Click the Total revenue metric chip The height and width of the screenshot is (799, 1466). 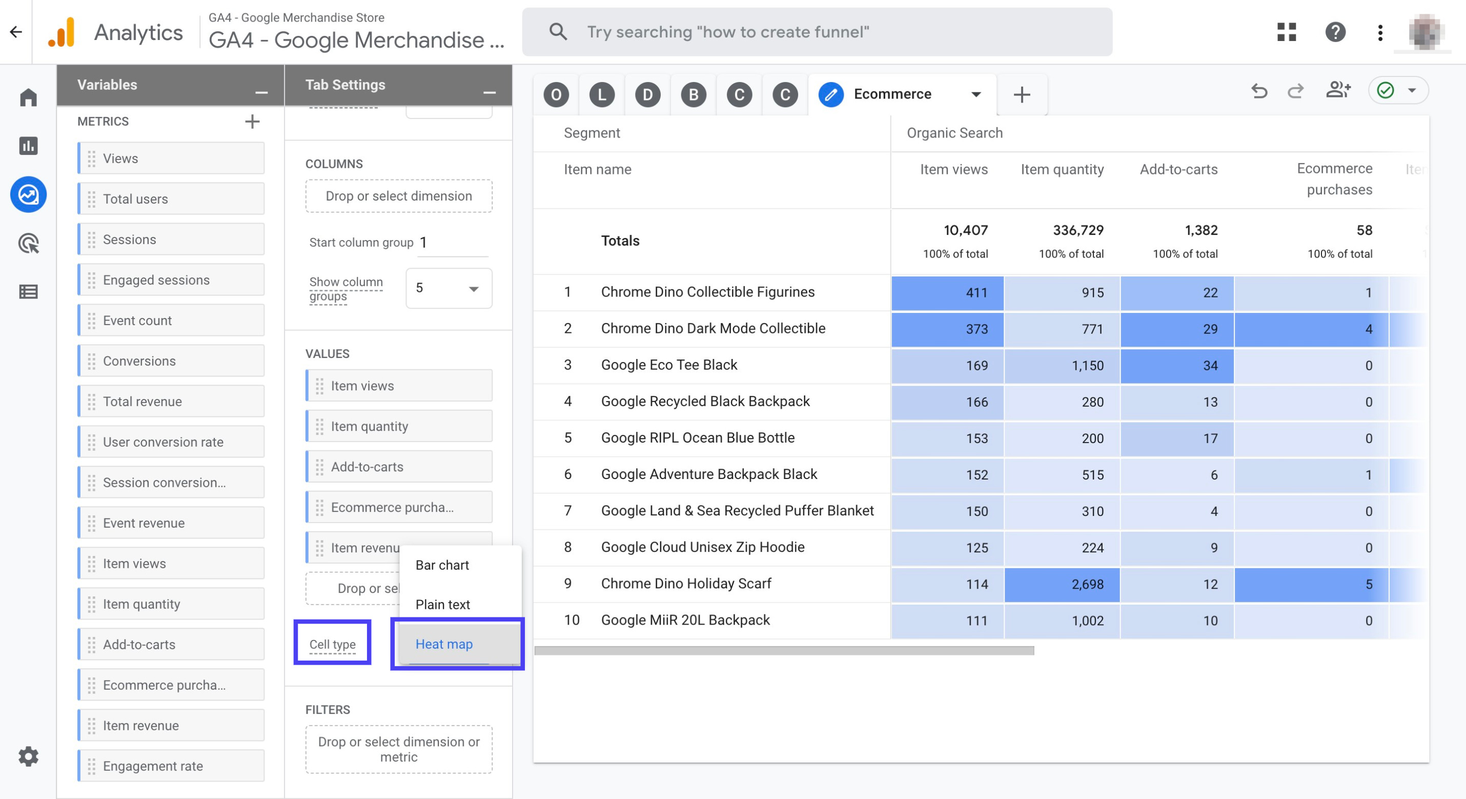[171, 402]
